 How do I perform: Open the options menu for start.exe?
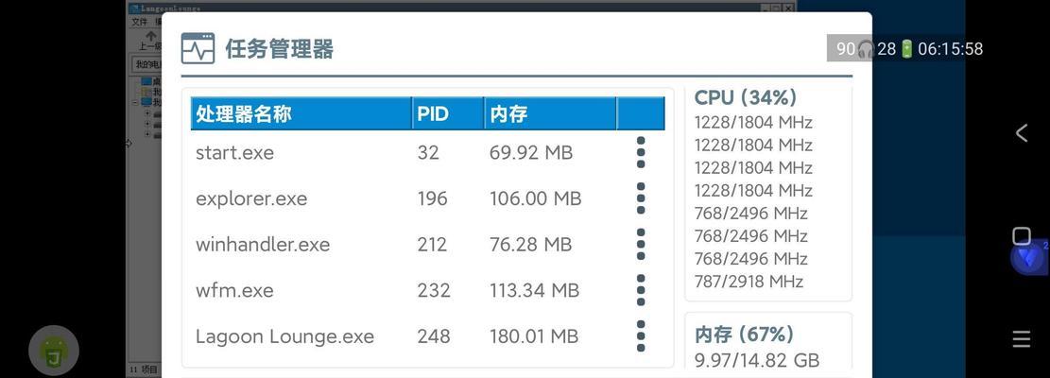click(x=641, y=152)
